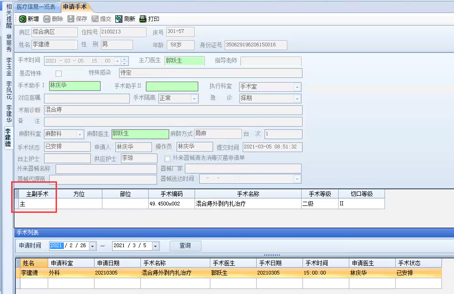Click the 保存 (save) floppy icon
The width and height of the screenshot is (454, 294).
70,19
